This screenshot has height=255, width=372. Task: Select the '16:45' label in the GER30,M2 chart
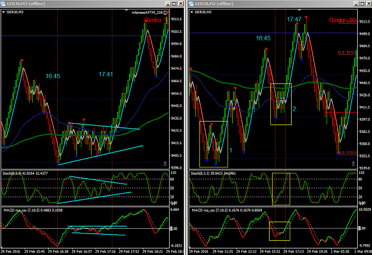tap(263, 38)
